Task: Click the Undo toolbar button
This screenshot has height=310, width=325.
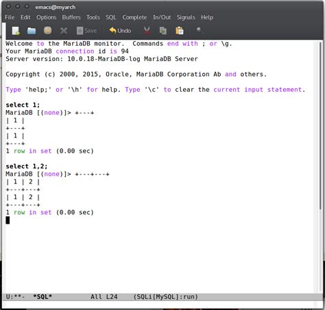Action: click(x=120, y=31)
